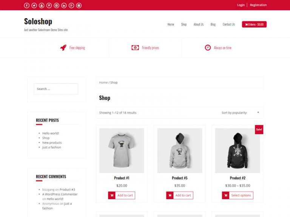Open the Pinterest social icon

coord(49,6)
